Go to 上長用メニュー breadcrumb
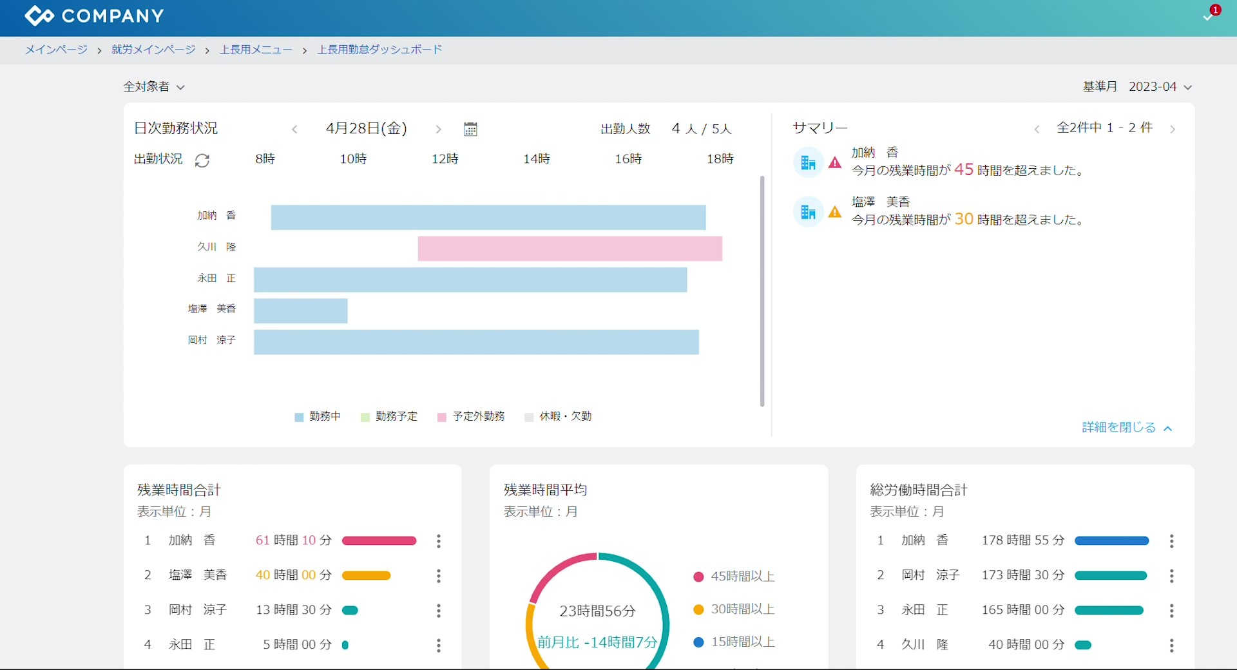 coord(256,50)
